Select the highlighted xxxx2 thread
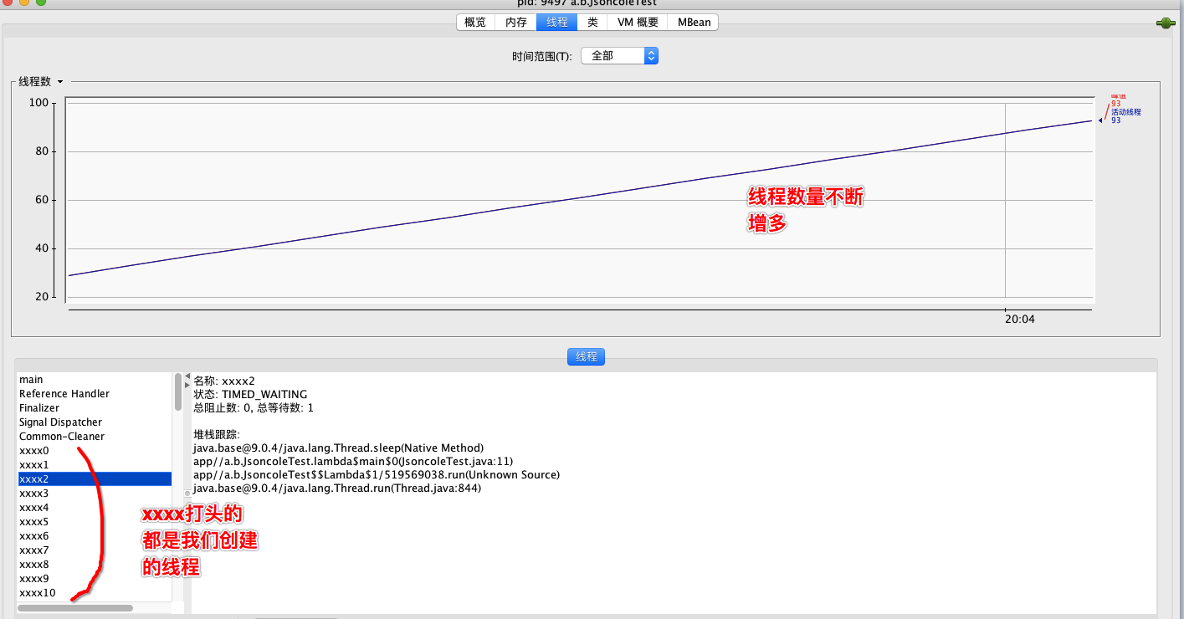This screenshot has width=1184, height=619. click(95, 479)
